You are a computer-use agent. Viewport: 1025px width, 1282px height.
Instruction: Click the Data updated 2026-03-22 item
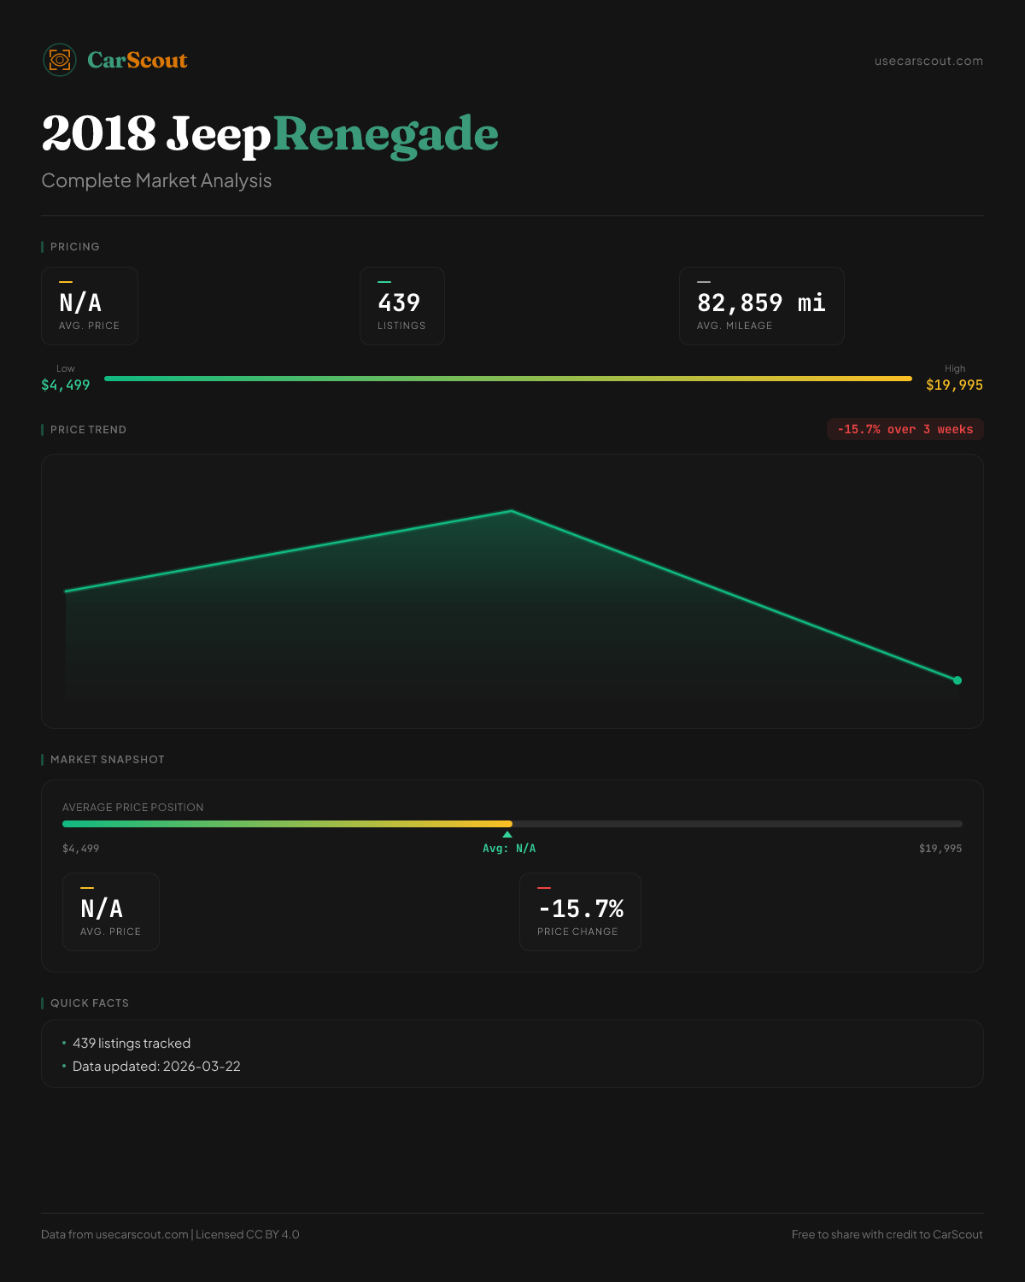coord(156,1066)
